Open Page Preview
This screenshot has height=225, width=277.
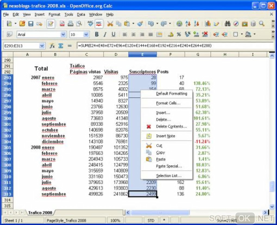(79, 24)
